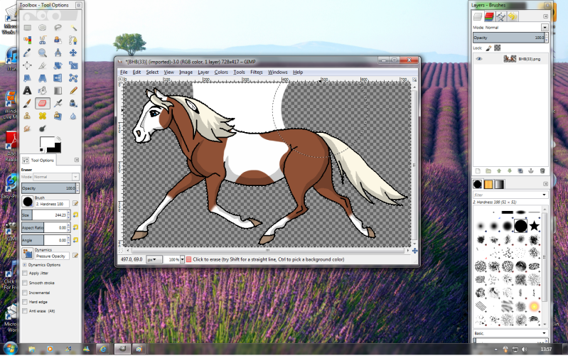The height and width of the screenshot is (358, 568).
Task: Select the Free Select lasso tool
Action: tap(58, 28)
